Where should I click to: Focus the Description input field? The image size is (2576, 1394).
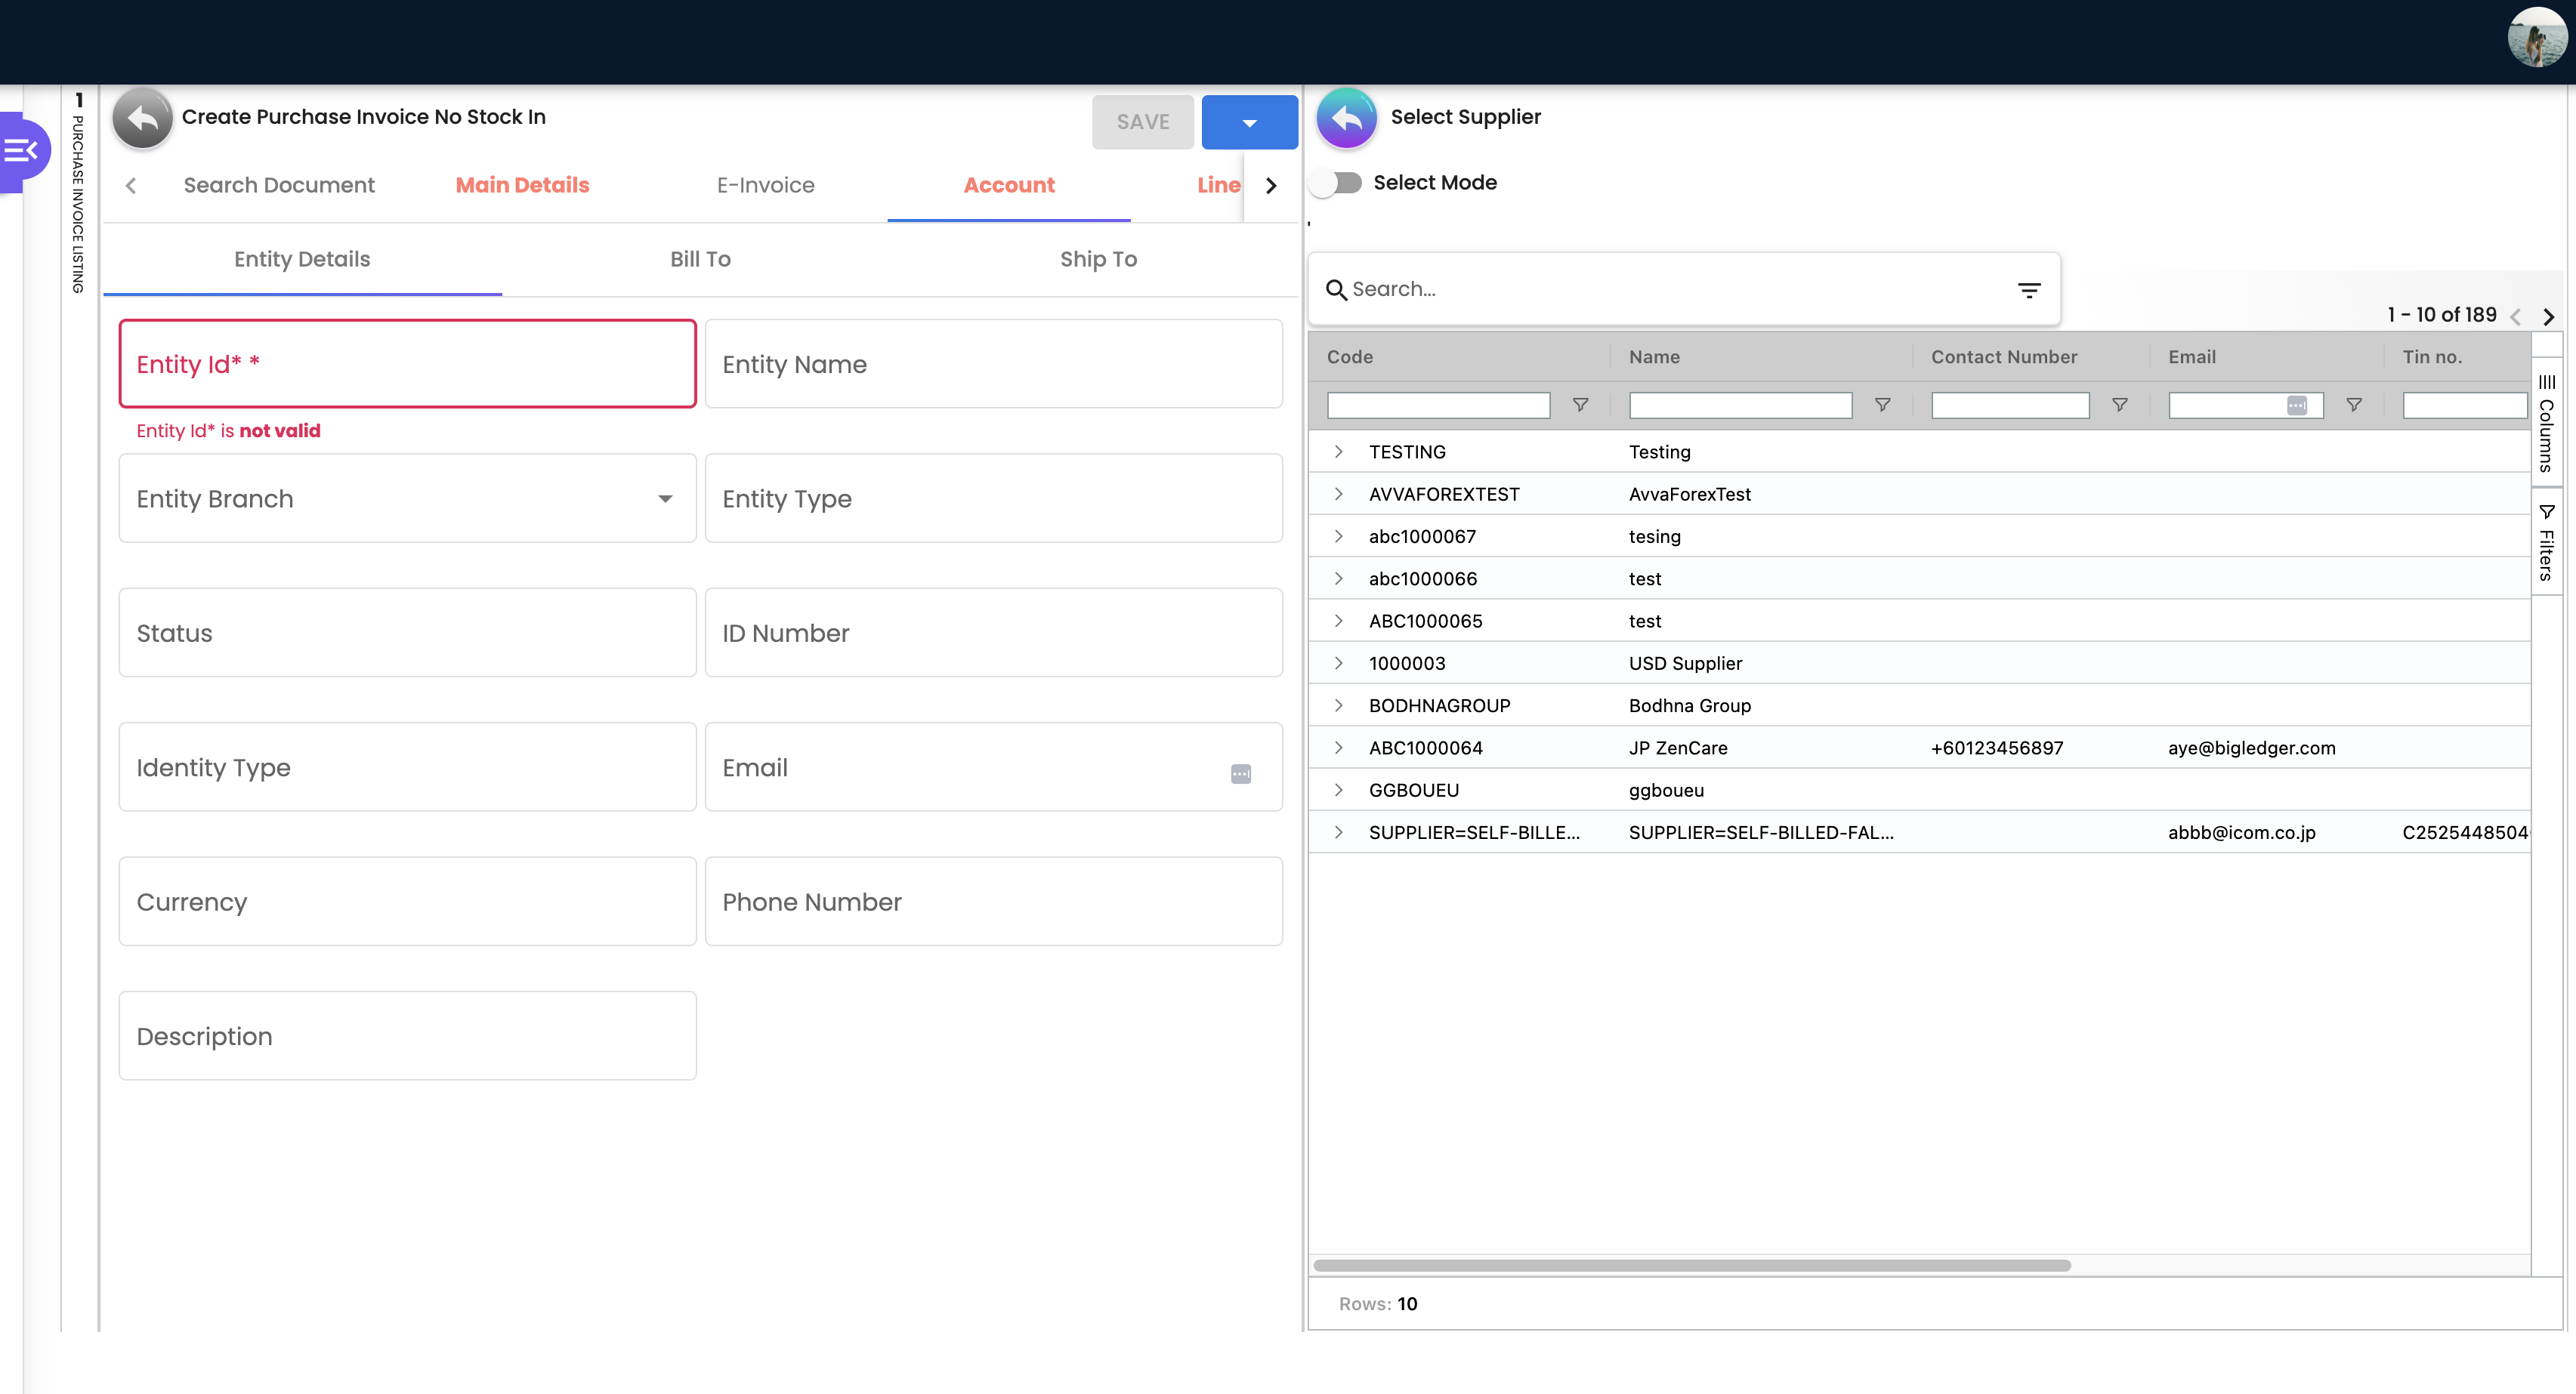[407, 1035]
